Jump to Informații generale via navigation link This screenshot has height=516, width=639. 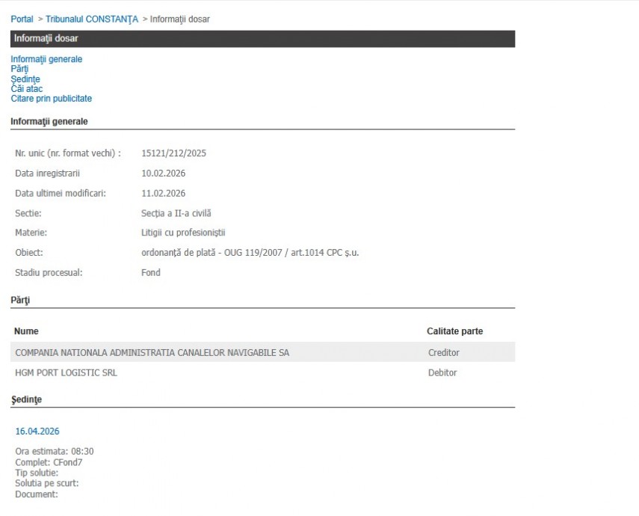click(x=46, y=59)
